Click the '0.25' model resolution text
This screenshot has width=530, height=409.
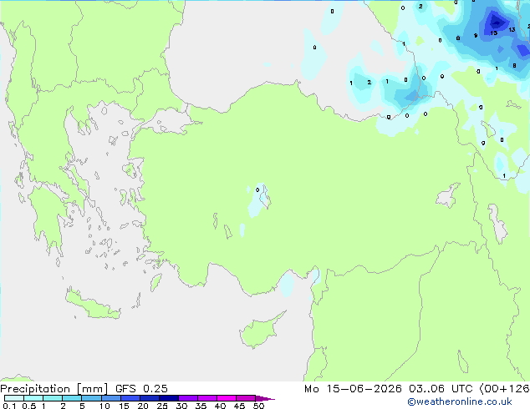click(155, 388)
